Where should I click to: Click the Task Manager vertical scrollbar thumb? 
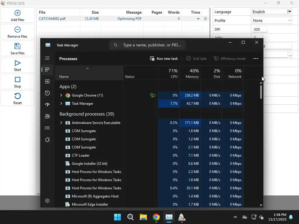point(261,92)
